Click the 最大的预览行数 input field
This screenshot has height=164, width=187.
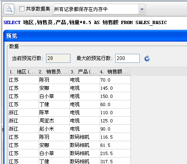point(128,58)
